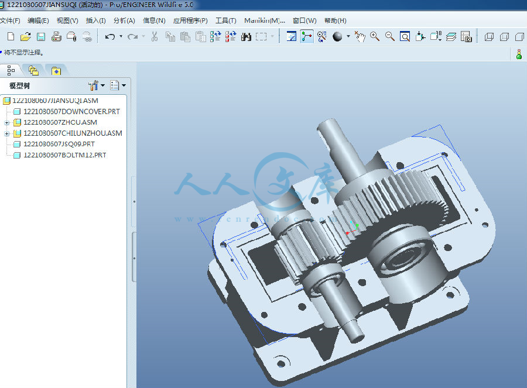The height and width of the screenshot is (388, 527).
Task: Click the Zoom Out magnifier icon
Action: pyautogui.click(x=390, y=37)
